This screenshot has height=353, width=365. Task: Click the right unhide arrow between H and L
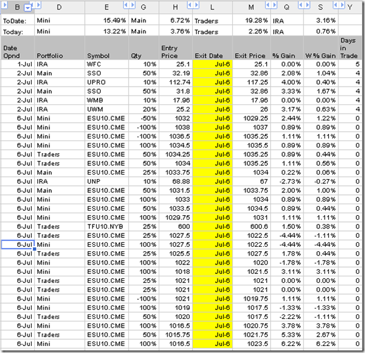tap(196, 5)
